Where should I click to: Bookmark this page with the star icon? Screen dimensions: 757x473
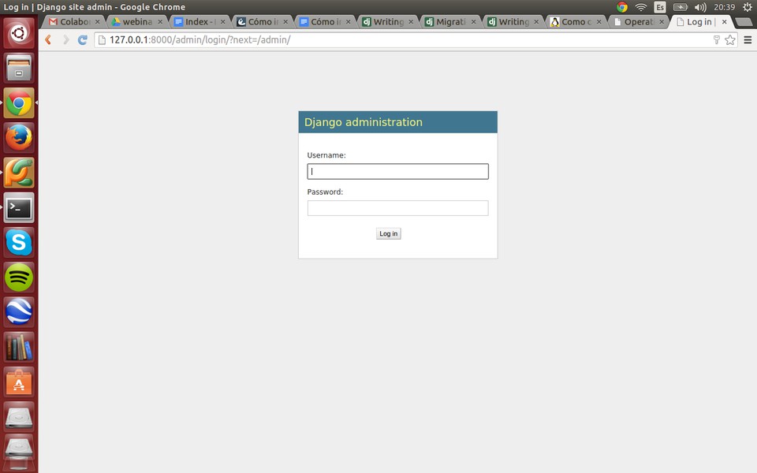730,40
